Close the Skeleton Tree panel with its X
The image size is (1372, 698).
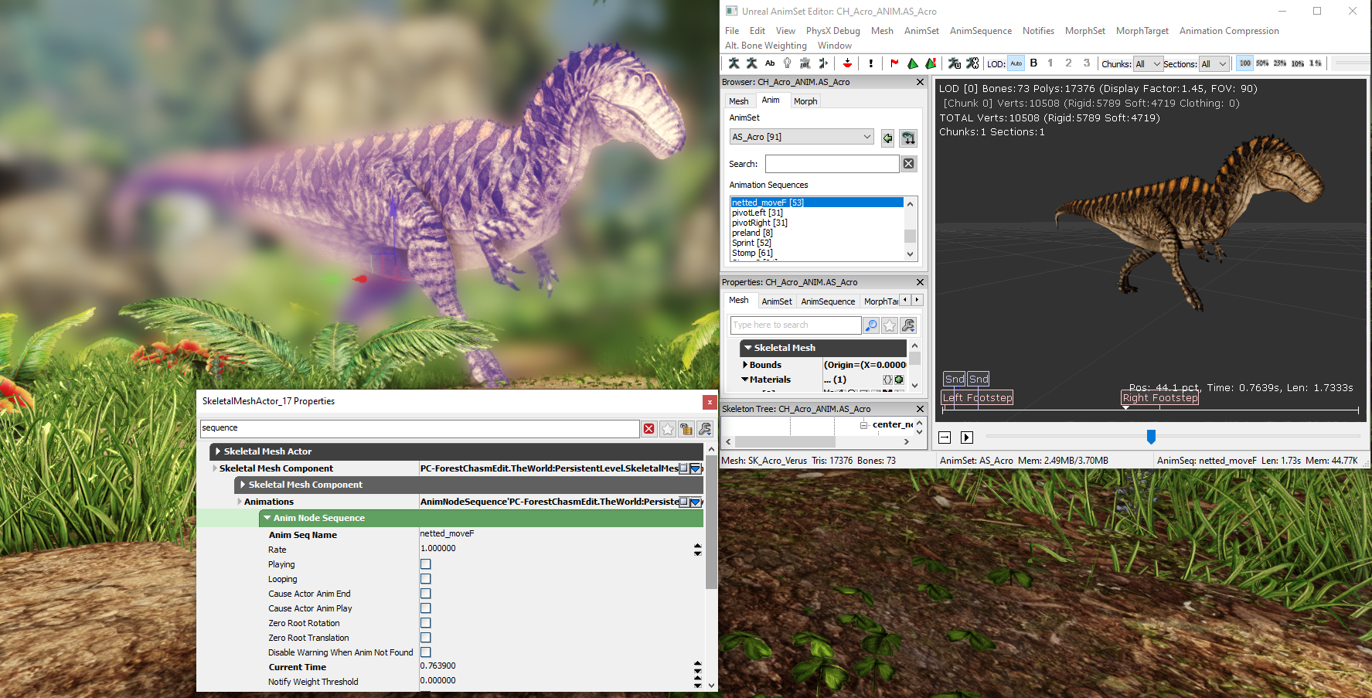[x=920, y=409]
